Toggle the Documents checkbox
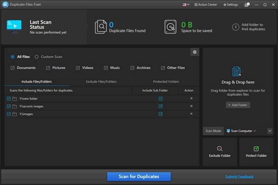This screenshot has height=185, width=278. [13, 68]
